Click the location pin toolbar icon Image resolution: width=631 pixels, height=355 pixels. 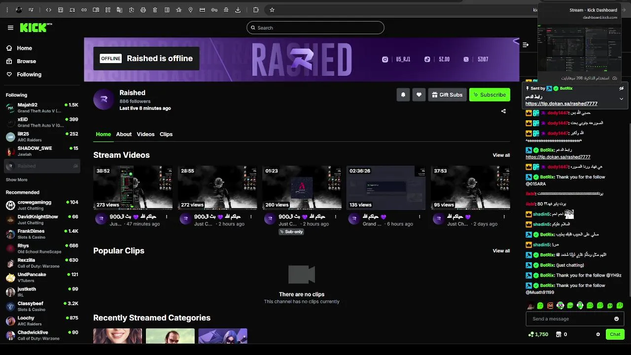tap(190, 10)
